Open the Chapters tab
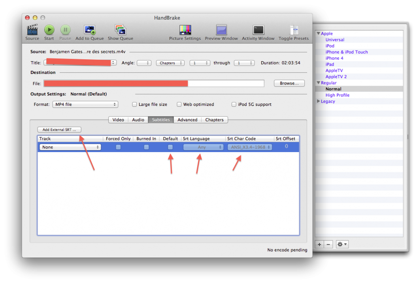 point(214,120)
